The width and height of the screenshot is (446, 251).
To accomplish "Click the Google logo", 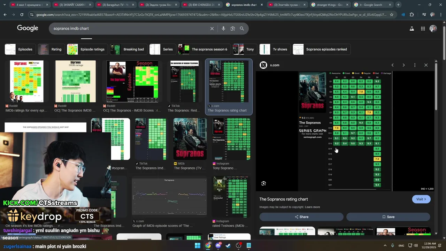I will tap(28, 29).
